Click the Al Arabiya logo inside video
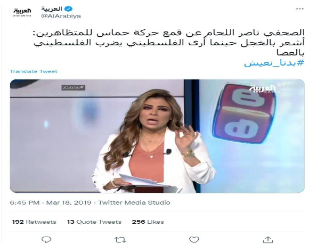The width and height of the screenshot is (317, 251). [265, 88]
